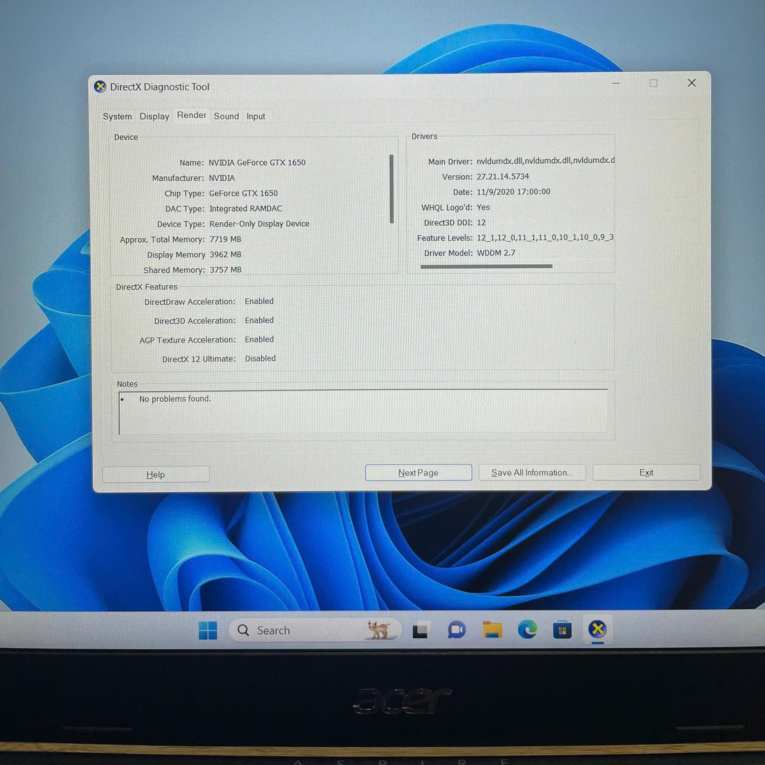Click 'Render-Only Display Device' text
Screen dimensions: 765x765
pos(259,224)
